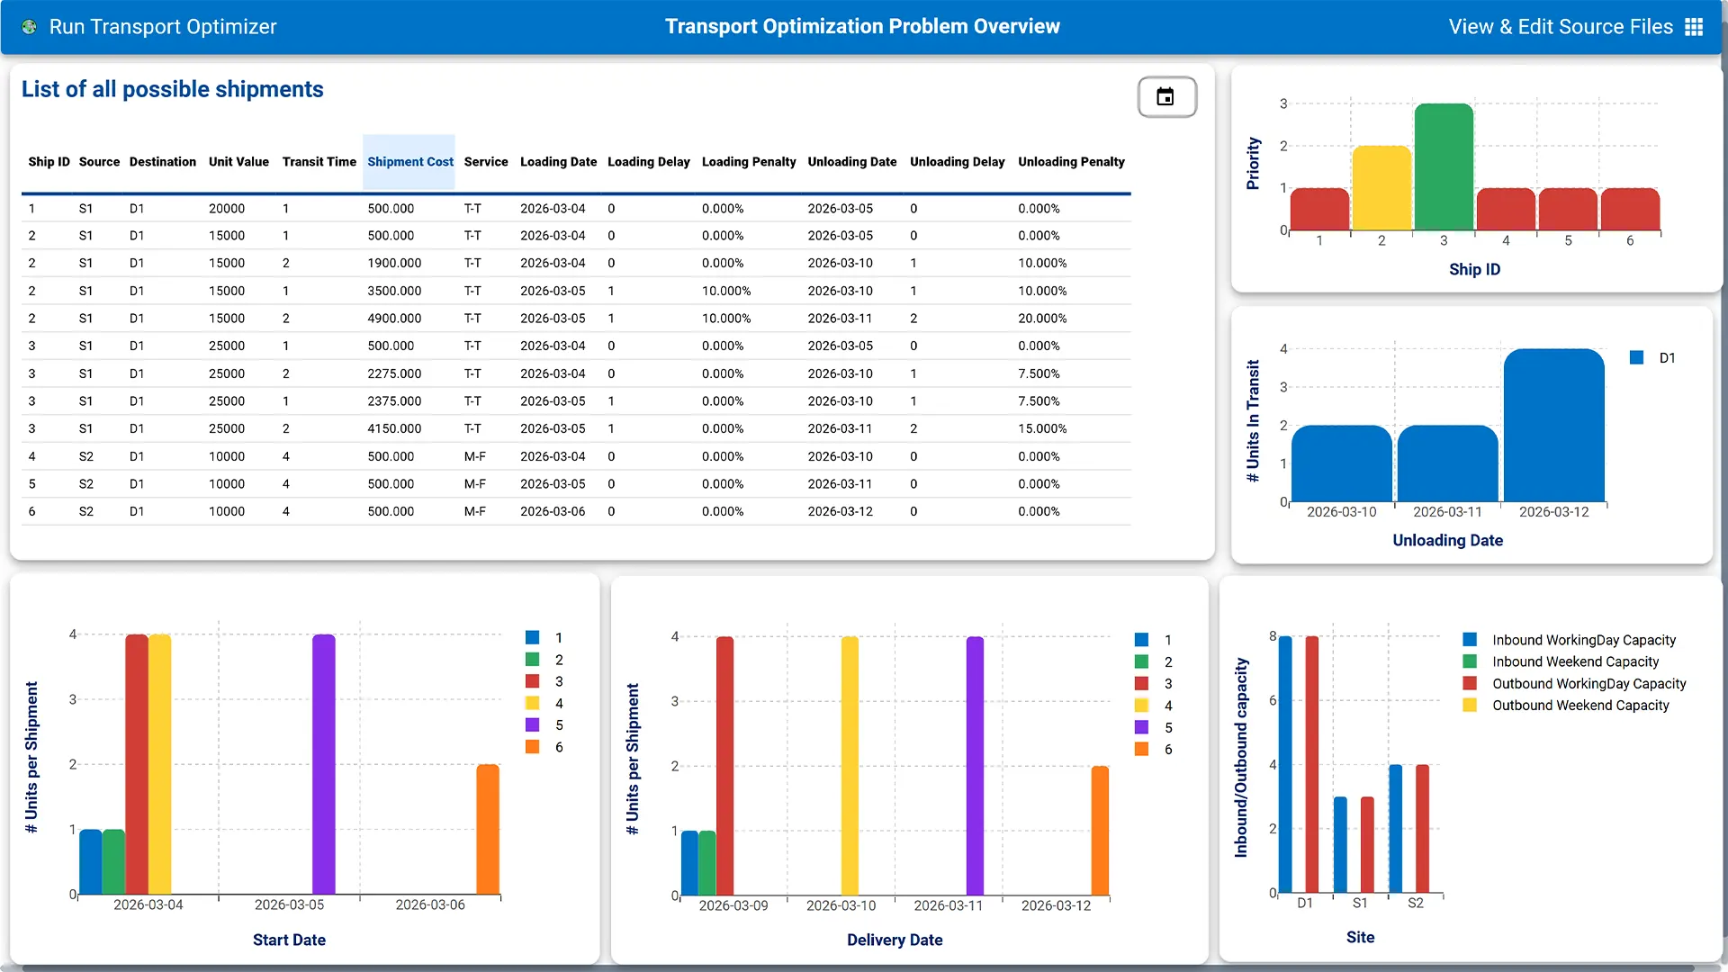Click the 2026-03-06 loading date cell
The height and width of the screenshot is (972, 1728).
point(553,511)
